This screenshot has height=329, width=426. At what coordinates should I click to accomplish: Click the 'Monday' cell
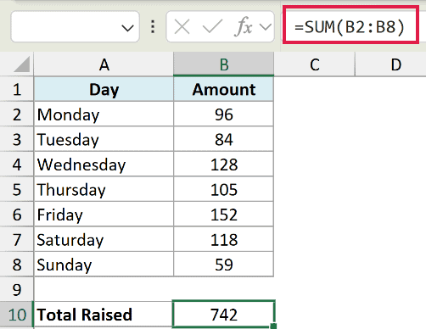[104, 114]
